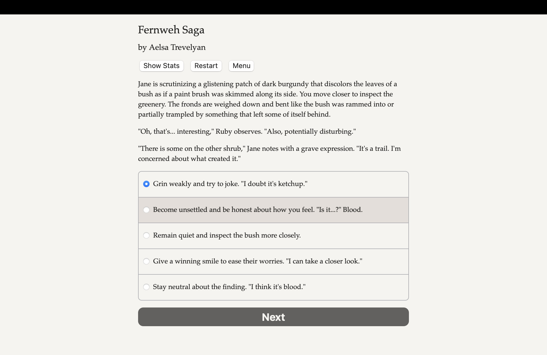
Task: Click the radio circle for "I think it's blood"
Action: pos(146,287)
